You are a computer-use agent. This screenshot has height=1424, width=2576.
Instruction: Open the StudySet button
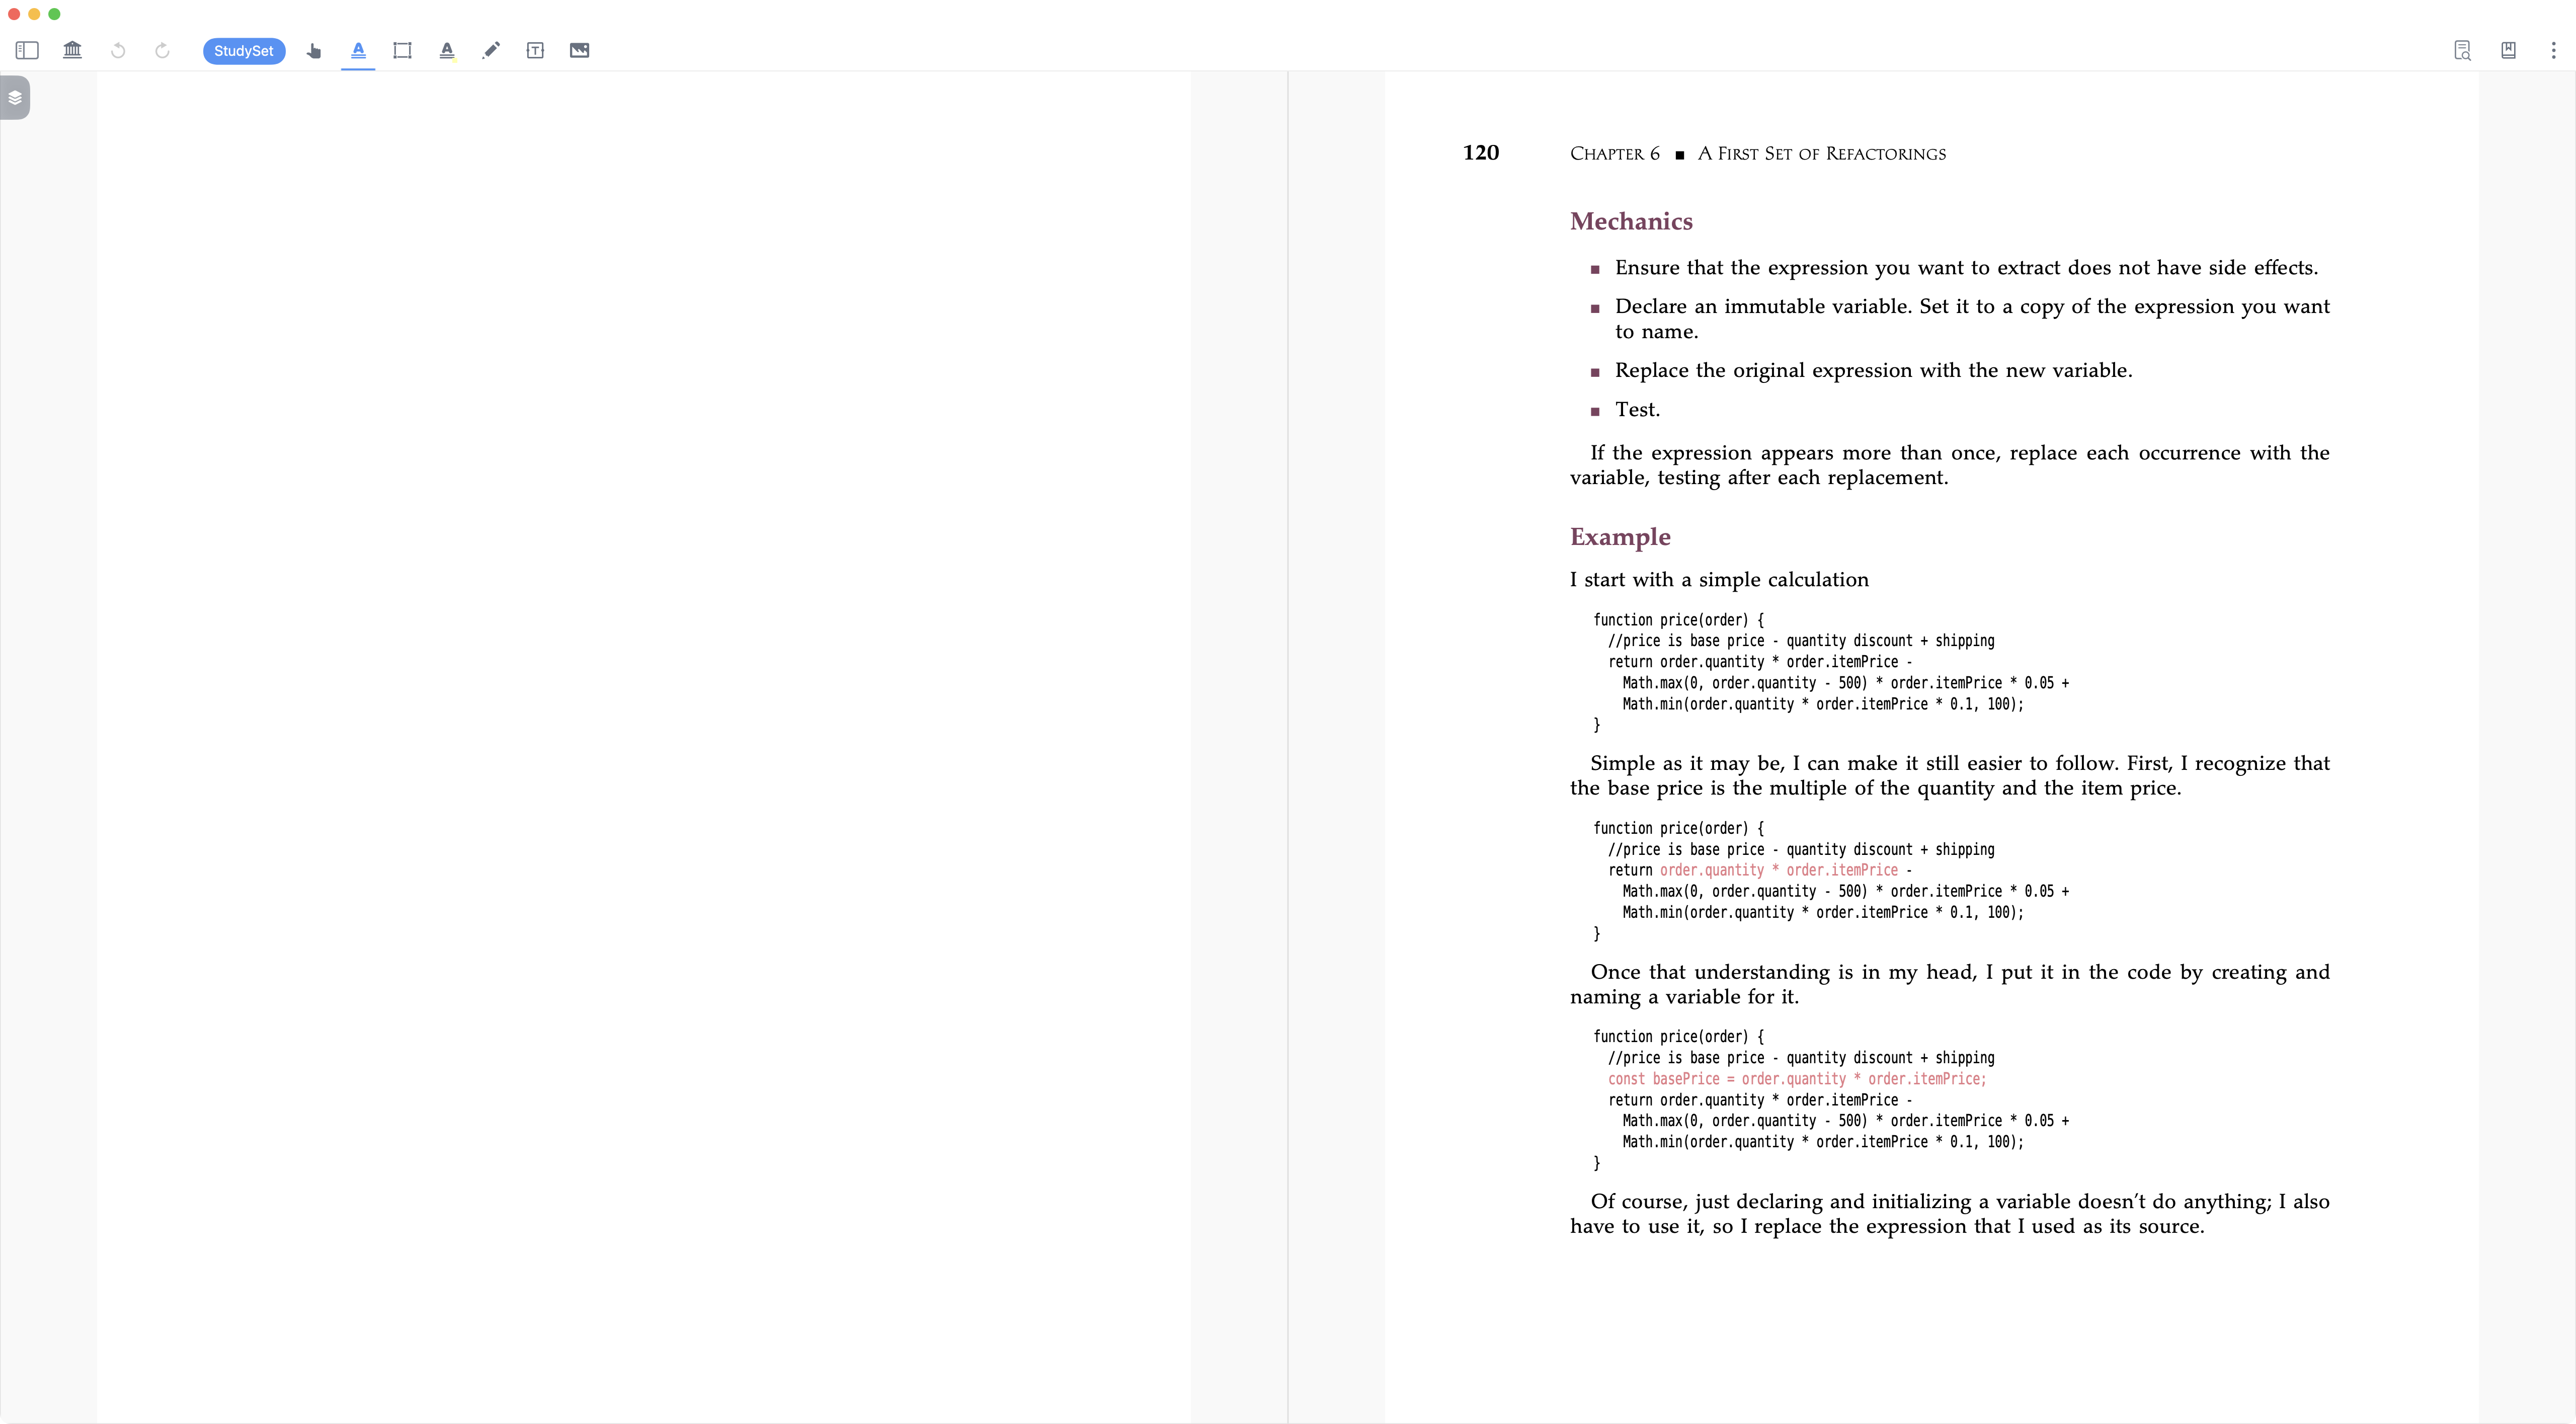tap(244, 51)
